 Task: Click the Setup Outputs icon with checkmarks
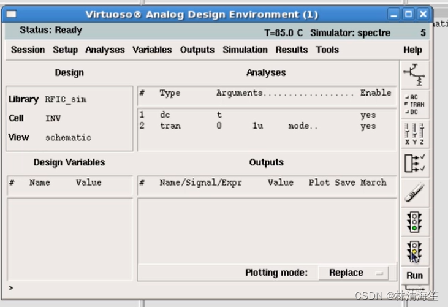pos(414,164)
